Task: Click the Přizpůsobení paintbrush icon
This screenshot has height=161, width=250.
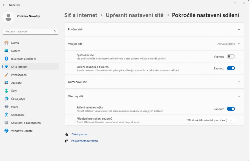Action: (x=6, y=75)
